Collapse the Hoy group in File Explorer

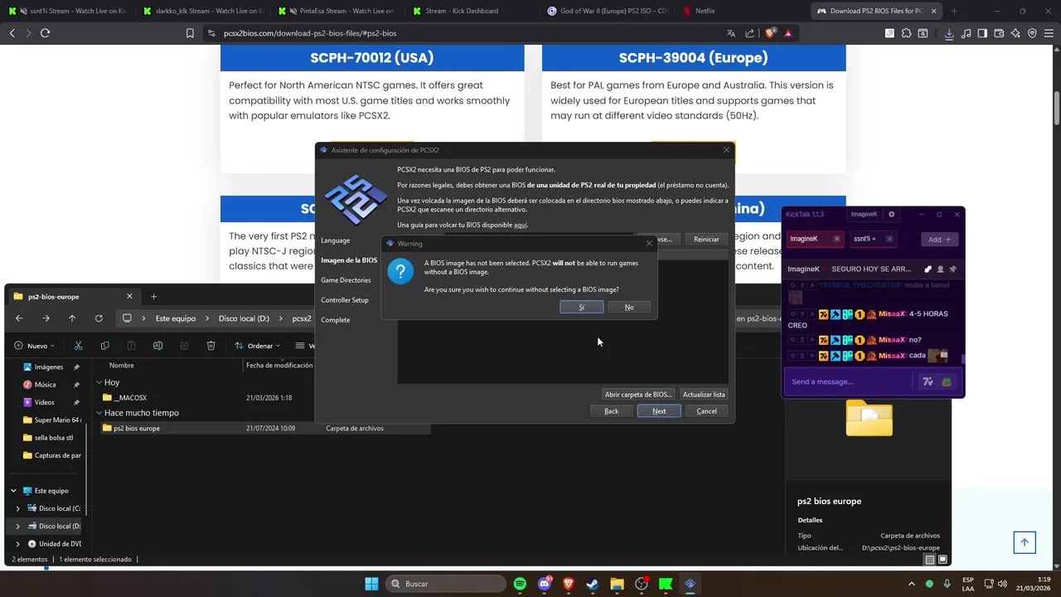[99, 383]
